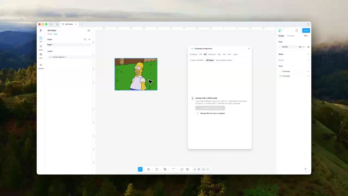
Task: Select the homer-simpson layer
Action: coord(69,57)
